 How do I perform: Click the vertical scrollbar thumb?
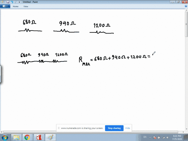pyautogui.click(x=186, y=24)
